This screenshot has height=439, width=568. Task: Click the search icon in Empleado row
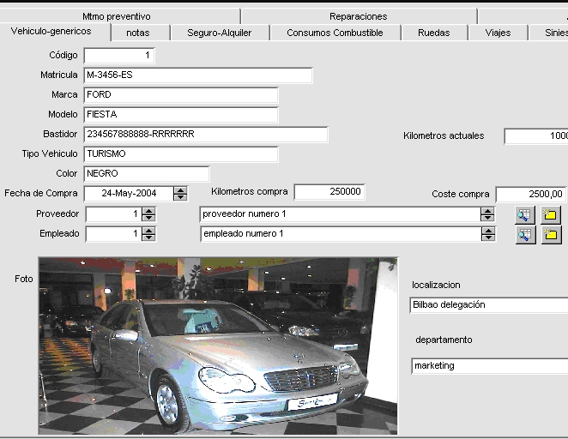coord(525,235)
